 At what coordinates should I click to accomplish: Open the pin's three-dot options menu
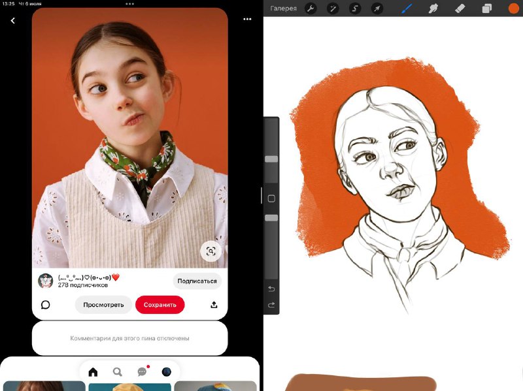(247, 20)
